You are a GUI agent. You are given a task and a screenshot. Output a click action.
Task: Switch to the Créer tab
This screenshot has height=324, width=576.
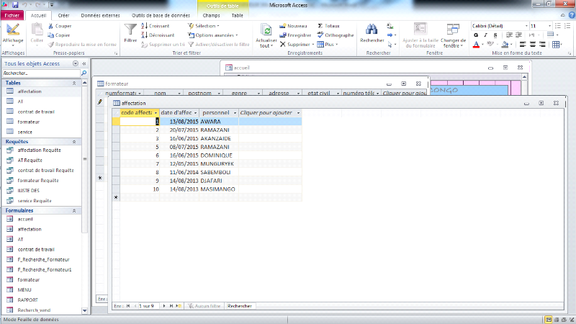point(63,15)
